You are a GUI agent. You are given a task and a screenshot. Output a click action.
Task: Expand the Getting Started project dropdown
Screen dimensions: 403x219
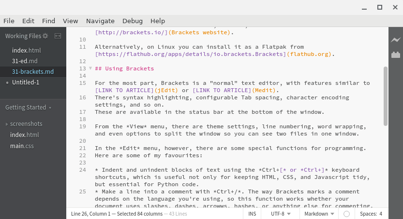[x=28, y=108]
